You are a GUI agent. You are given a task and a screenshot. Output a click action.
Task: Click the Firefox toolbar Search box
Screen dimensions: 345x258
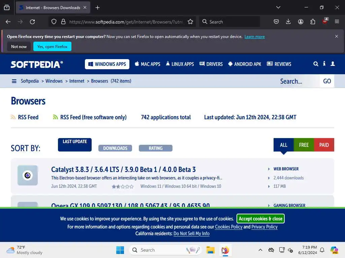230,22
